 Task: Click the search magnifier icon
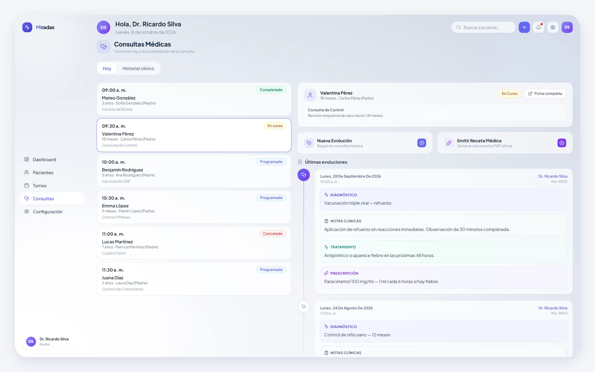point(459,27)
